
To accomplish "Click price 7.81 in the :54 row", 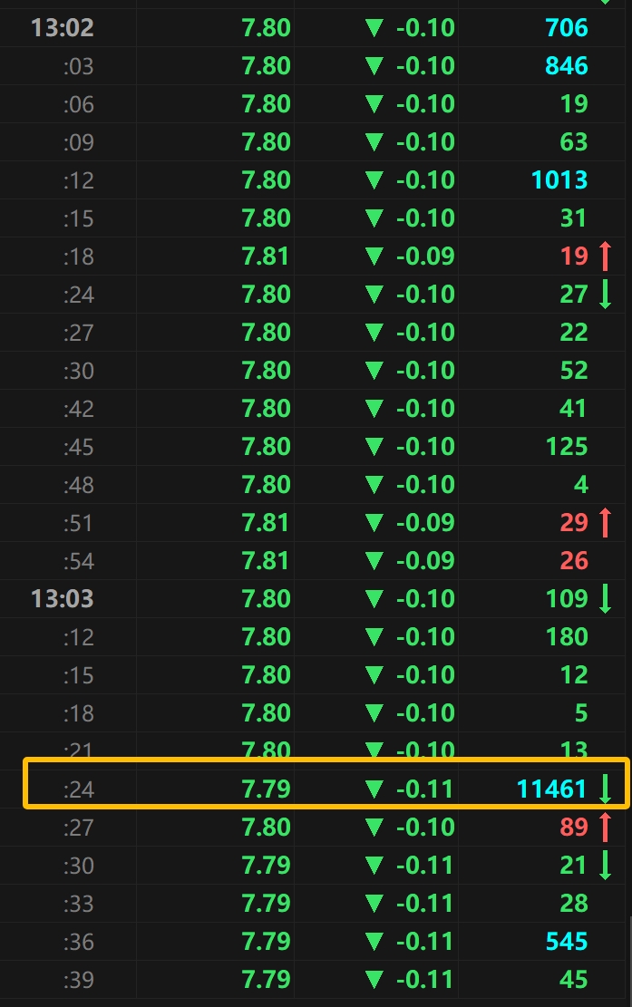I will click(x=266, y=561).
